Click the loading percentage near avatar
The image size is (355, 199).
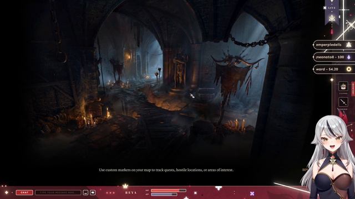pyautogui.click(x=305, y=170)
